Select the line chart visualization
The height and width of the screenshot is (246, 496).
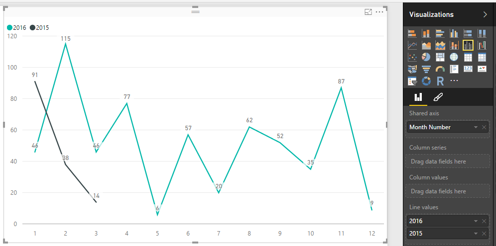point(412,46)
